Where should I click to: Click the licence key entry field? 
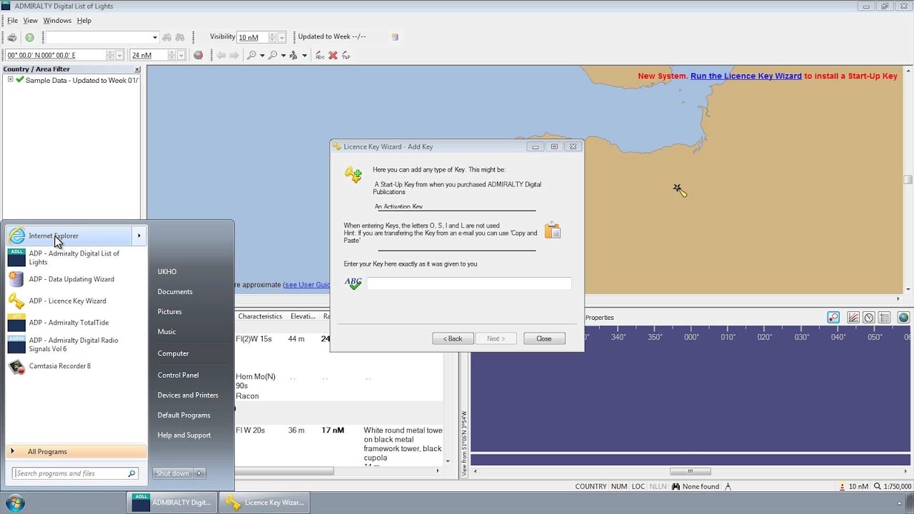point(469,284)
